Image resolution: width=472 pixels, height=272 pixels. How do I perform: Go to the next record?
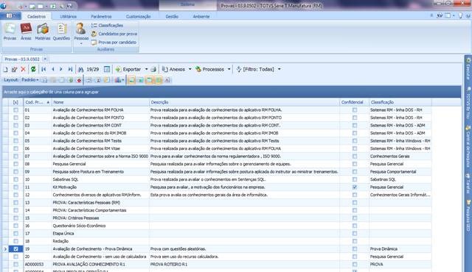(61, 70)
